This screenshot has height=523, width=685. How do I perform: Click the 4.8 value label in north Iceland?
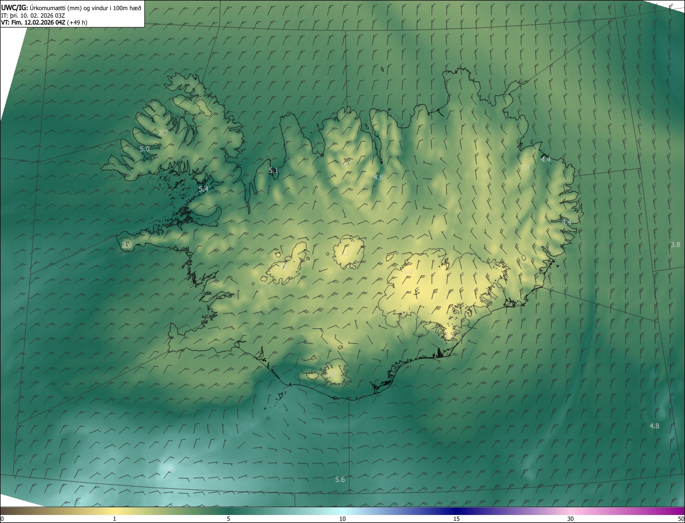[x=378, y=177]
